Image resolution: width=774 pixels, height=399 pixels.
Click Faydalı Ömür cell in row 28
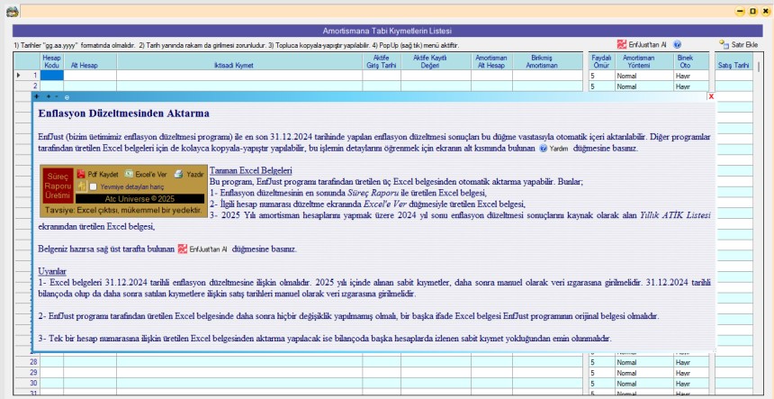coord(599,362)
